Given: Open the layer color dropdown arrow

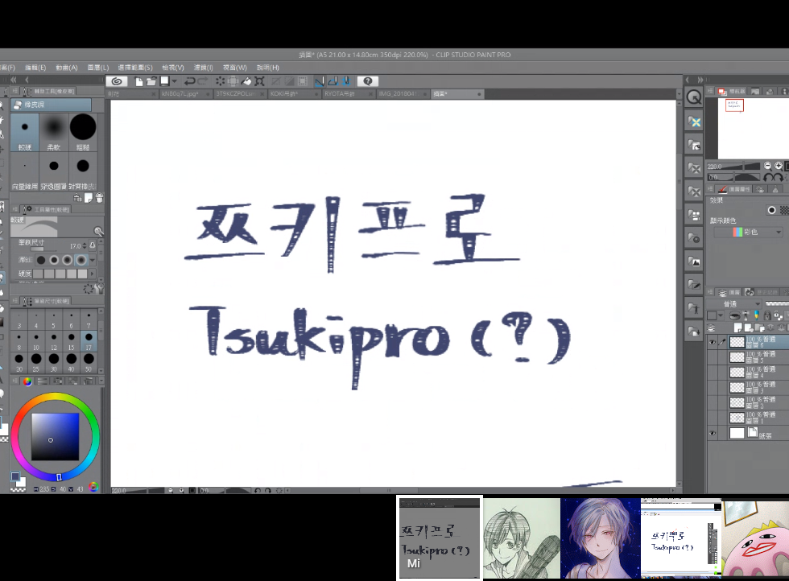Looking at the screenshot, I should tap(721, 315).
